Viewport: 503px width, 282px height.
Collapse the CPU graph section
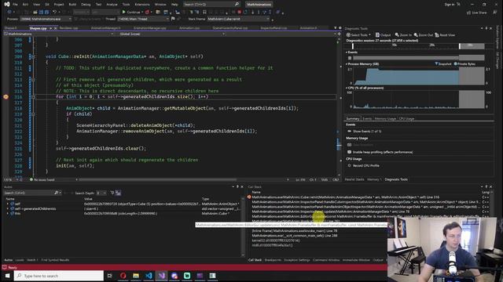pos(347,88)
